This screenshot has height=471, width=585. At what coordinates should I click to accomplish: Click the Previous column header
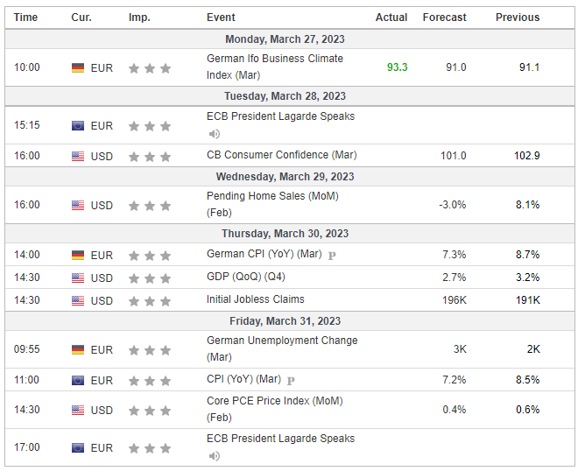pos(518,18)
